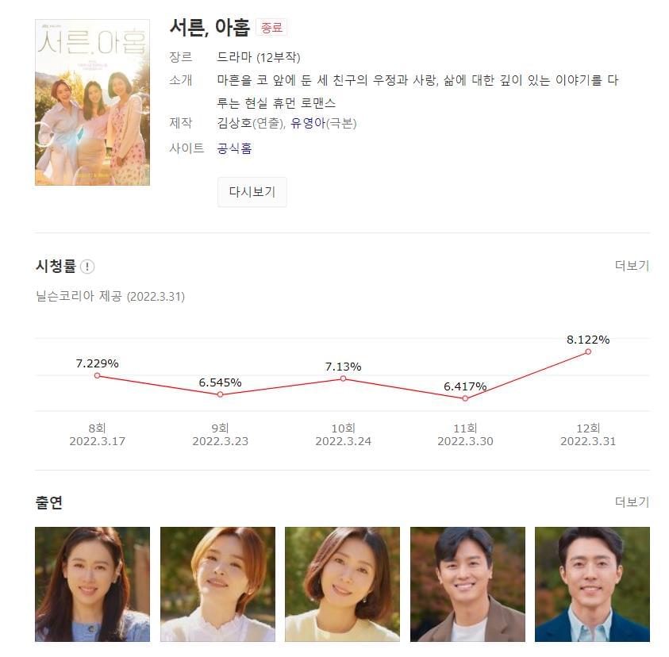
Task: Open the 서른, 아홉 drama poster
Action: click(x=92, y=102)
